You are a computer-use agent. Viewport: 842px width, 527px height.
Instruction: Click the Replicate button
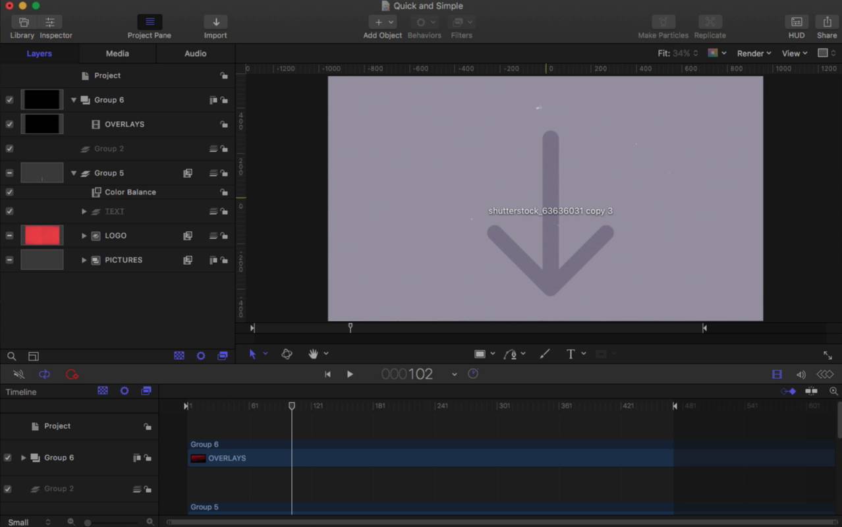pyautogui.click(x=710, y=22)
